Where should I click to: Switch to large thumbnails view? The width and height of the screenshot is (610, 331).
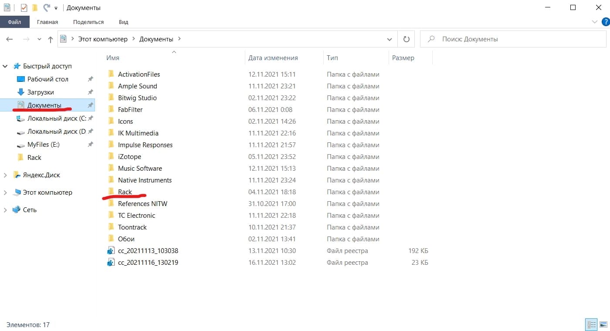click(603, 324)
